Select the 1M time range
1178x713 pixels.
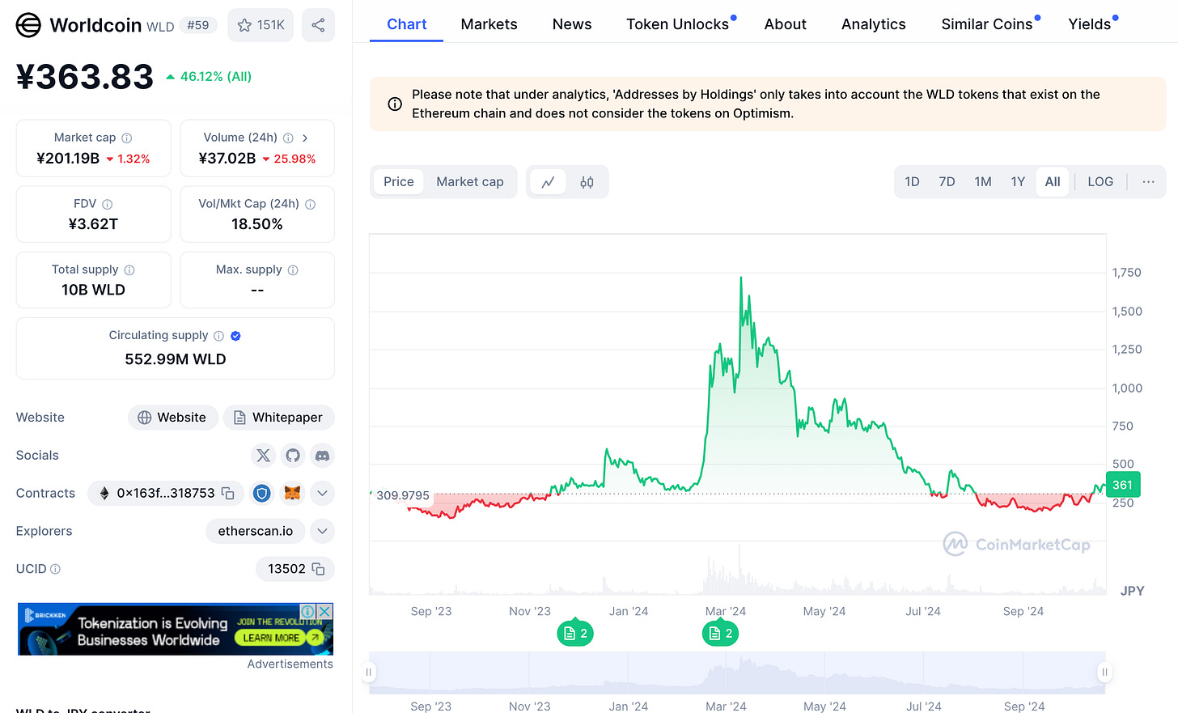click(983, 182)
